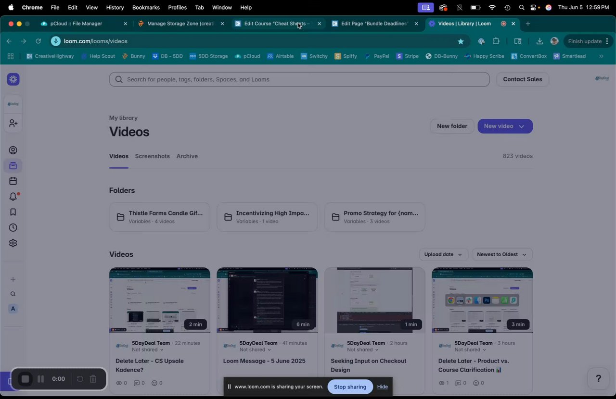Open the history clock icon in sidebar
Viewport: 616px width, 399px height.
13,227
